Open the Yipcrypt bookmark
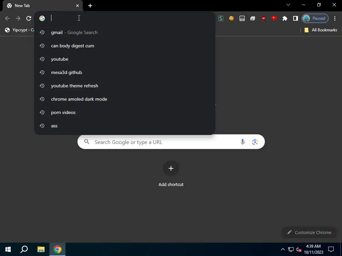 click(x=20, y=30)
